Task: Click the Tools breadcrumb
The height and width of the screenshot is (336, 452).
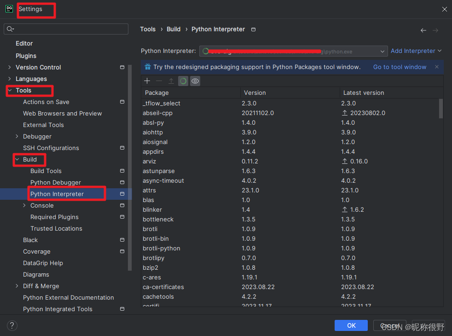Action: 148,29
